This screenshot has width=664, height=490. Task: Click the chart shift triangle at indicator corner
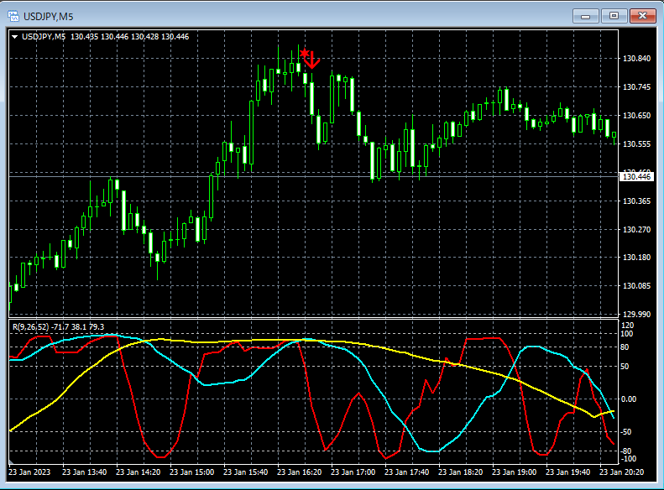[12, 461]
